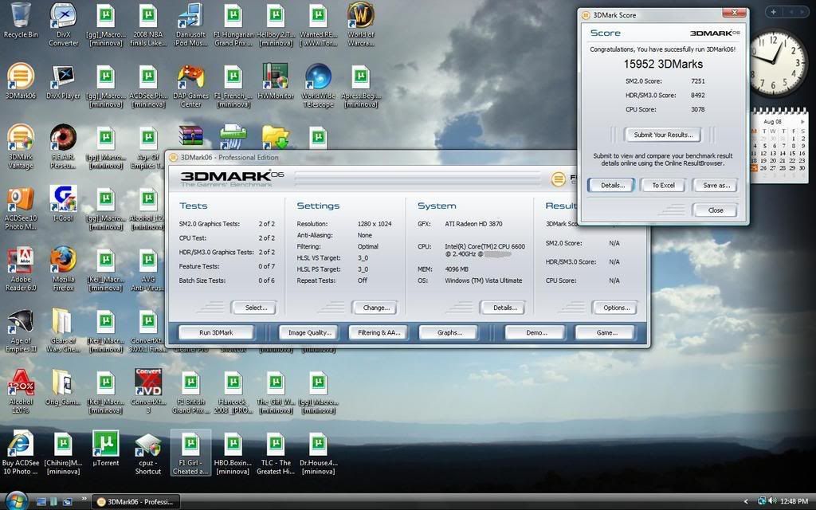The height and width of the screenshot is (510, 816).
Task: Click the 15952 3DMarks score text
Action: 663,64
